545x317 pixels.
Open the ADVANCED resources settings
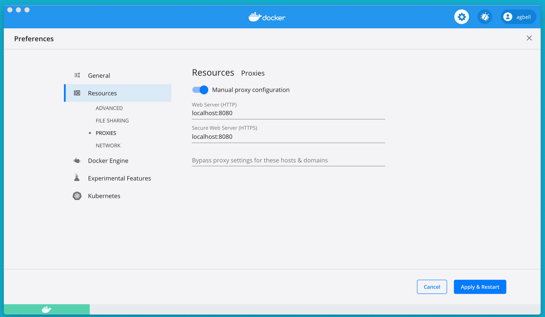pyautogui.click(x=109, y=108)
